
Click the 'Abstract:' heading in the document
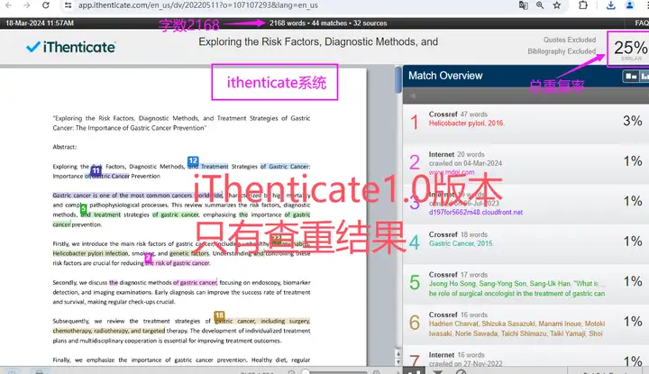tap(65, 147)
